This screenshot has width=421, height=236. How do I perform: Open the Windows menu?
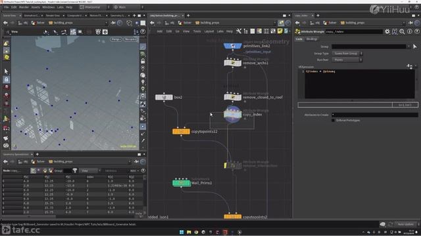(x=48, y=7)
